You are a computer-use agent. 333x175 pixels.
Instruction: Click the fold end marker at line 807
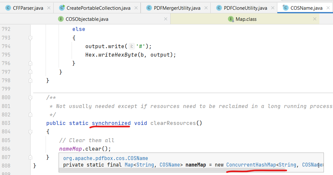pyautogui.click(x=30, y=157)
